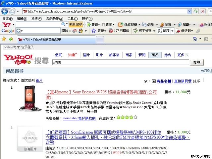Image resolution: width=212 pixels, height=159 pixels.
Task: Click the w705 search query field
Action: [x=121, y=63]
